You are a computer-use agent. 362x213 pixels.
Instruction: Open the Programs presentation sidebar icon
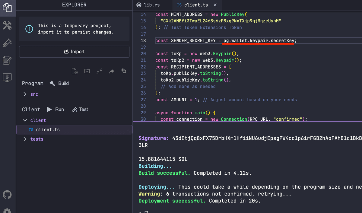[x=7, y=78]
